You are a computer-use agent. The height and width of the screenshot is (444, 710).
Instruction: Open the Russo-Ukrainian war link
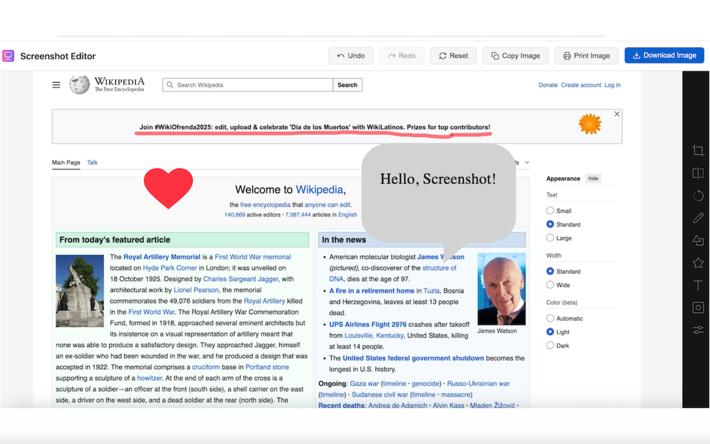(x=478, y=384)
